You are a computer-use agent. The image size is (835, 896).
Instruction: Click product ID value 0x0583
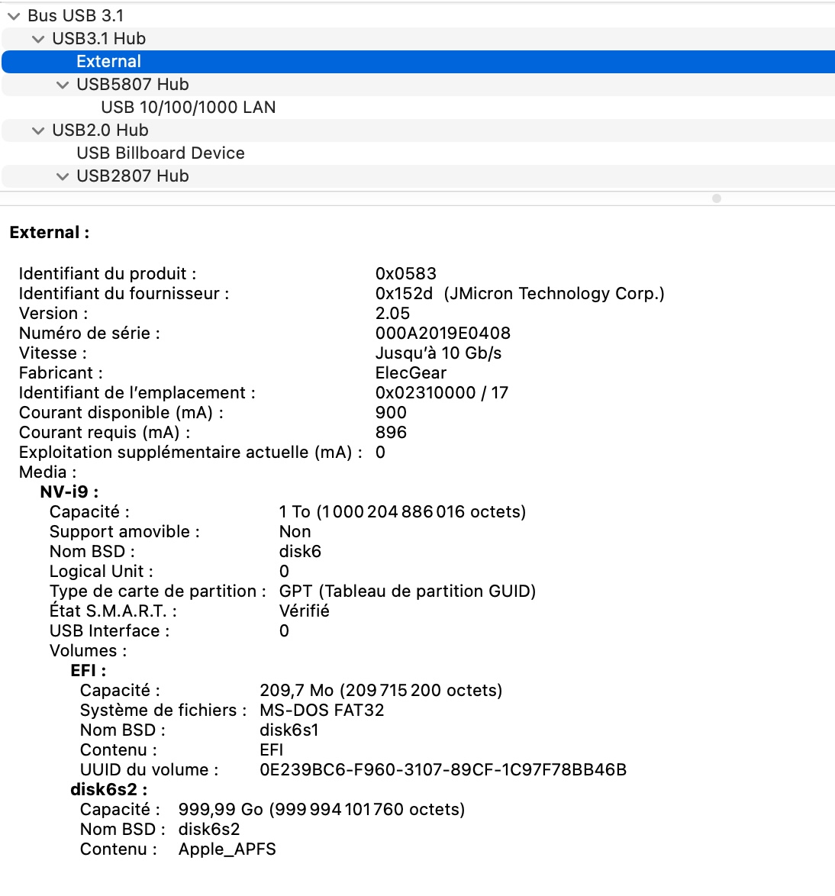tap(406, 274)
